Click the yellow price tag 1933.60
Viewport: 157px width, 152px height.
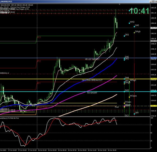[153, 79]
